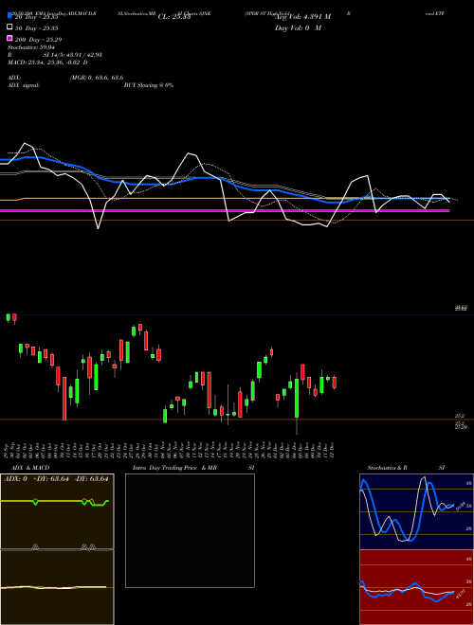The image size is (474, 625).
Task: Click the 29 Sep date axis label
Action: 8,450
